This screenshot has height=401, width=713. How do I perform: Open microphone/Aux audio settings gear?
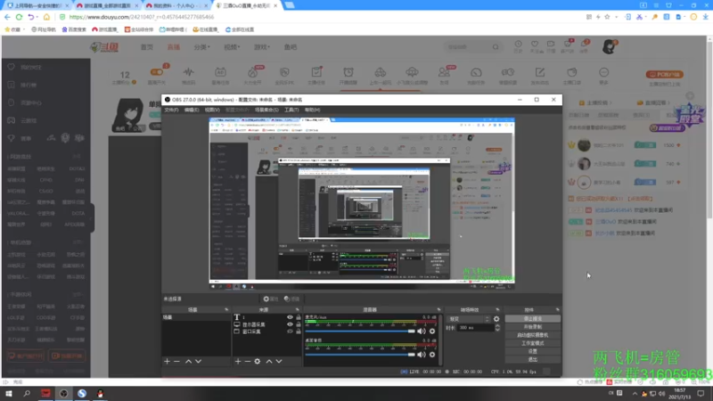pos(432,331)
